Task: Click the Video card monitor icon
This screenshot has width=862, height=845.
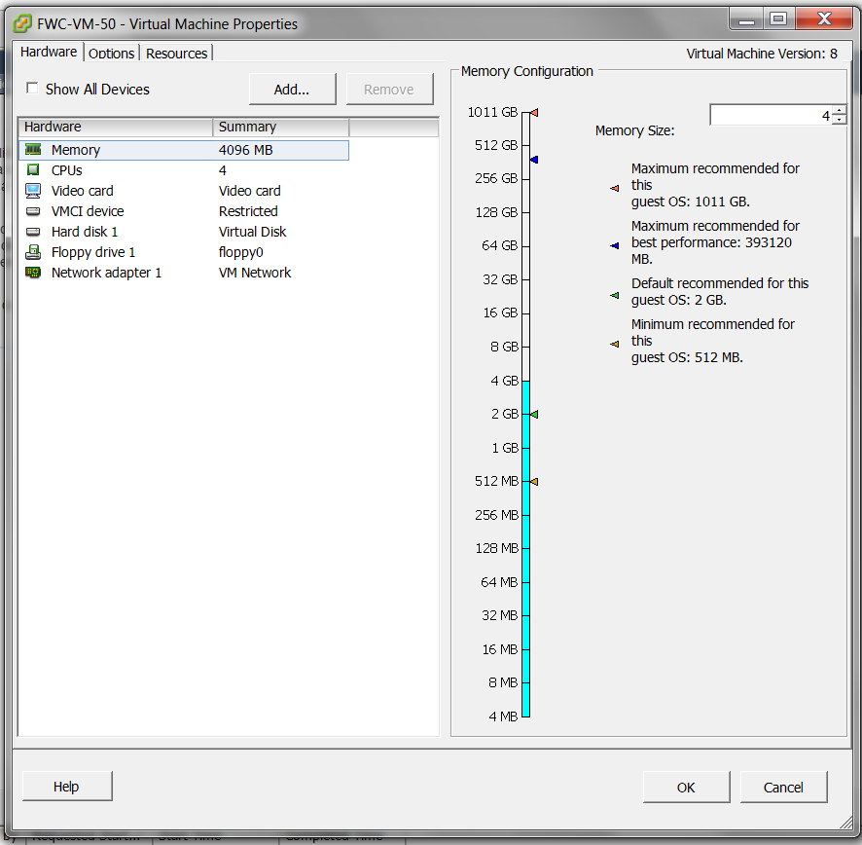Action: [x=33, y=191]
